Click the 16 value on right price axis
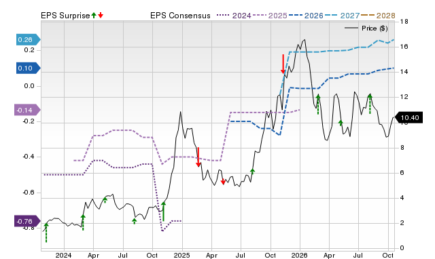435x259 pixels. [404, 47]
